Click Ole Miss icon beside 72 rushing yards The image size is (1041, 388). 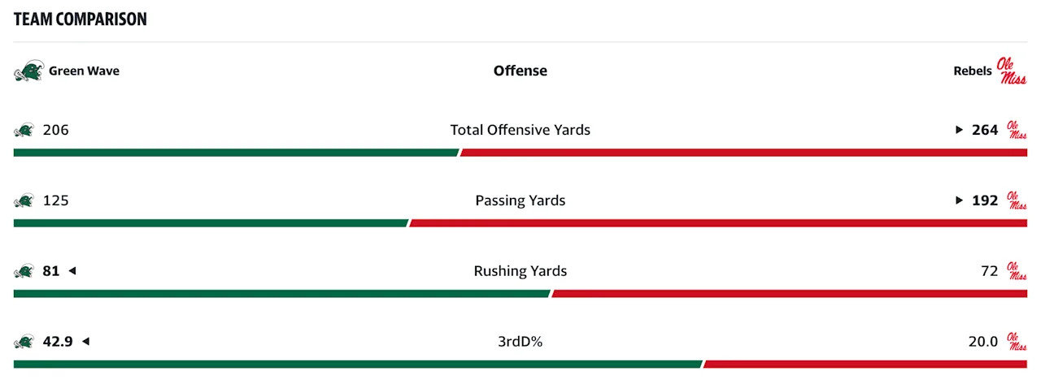point(1017,271)
